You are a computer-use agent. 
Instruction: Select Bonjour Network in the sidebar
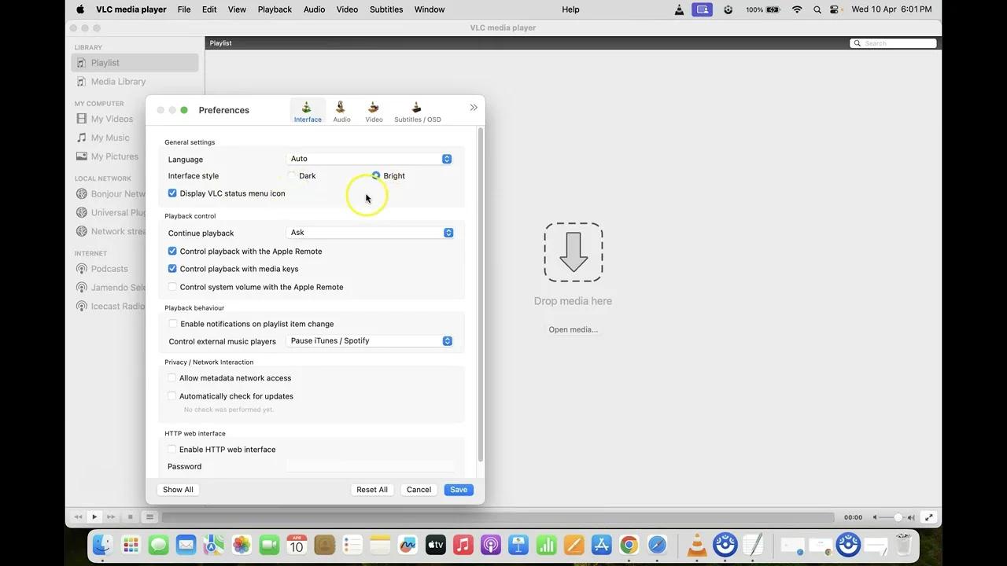coord(116,193)
